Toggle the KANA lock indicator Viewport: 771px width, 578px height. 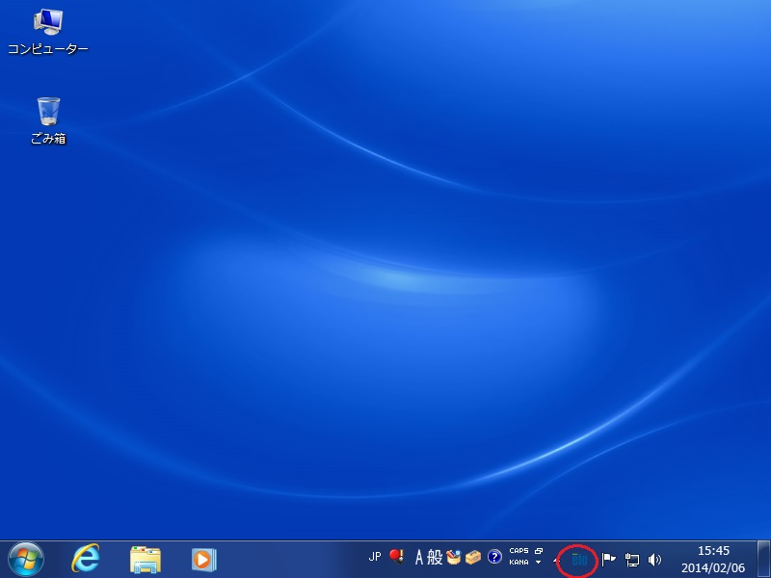coord(518,563)
